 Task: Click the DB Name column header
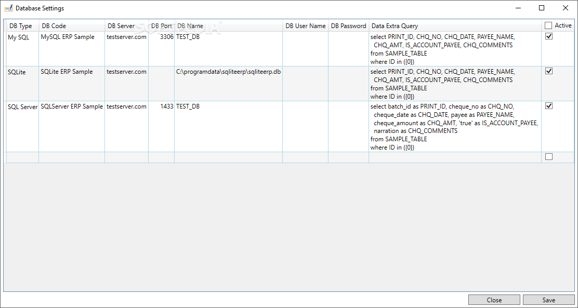[229, 26]
